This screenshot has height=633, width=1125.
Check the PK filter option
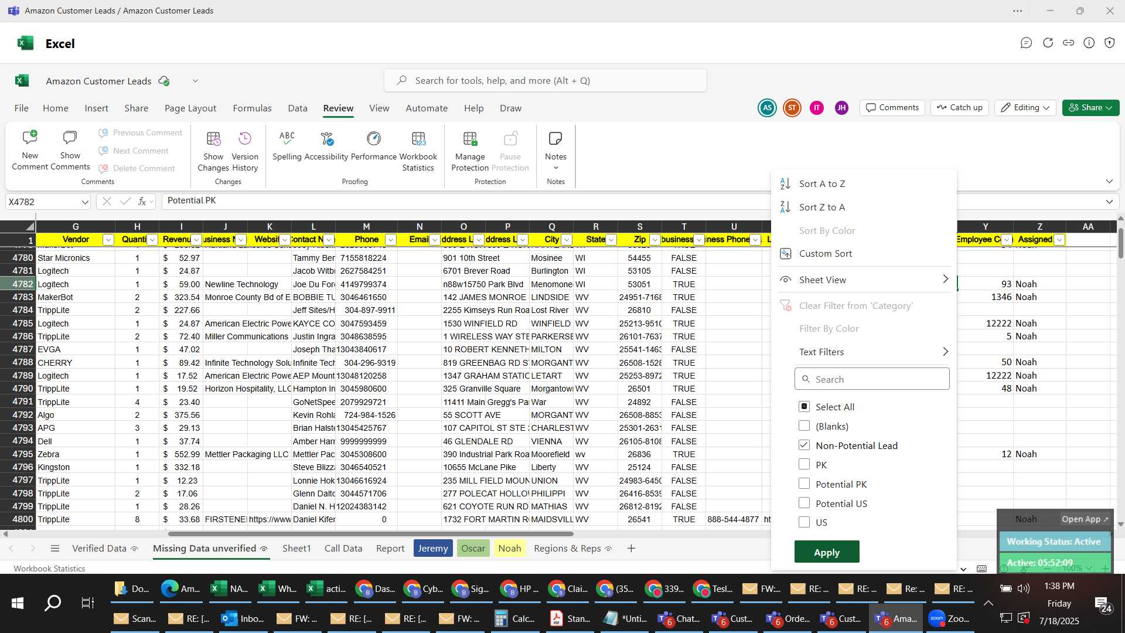[x=804, y=465]
